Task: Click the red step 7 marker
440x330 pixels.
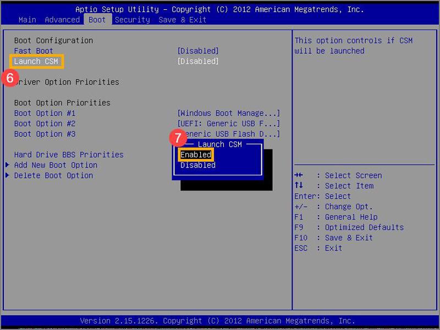Action: [176, 137]
